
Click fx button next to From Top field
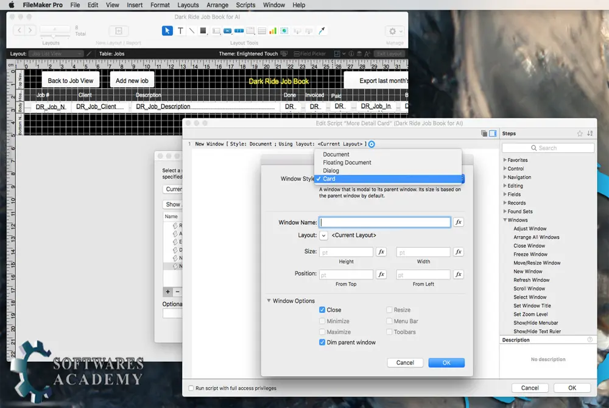[381, 275]
